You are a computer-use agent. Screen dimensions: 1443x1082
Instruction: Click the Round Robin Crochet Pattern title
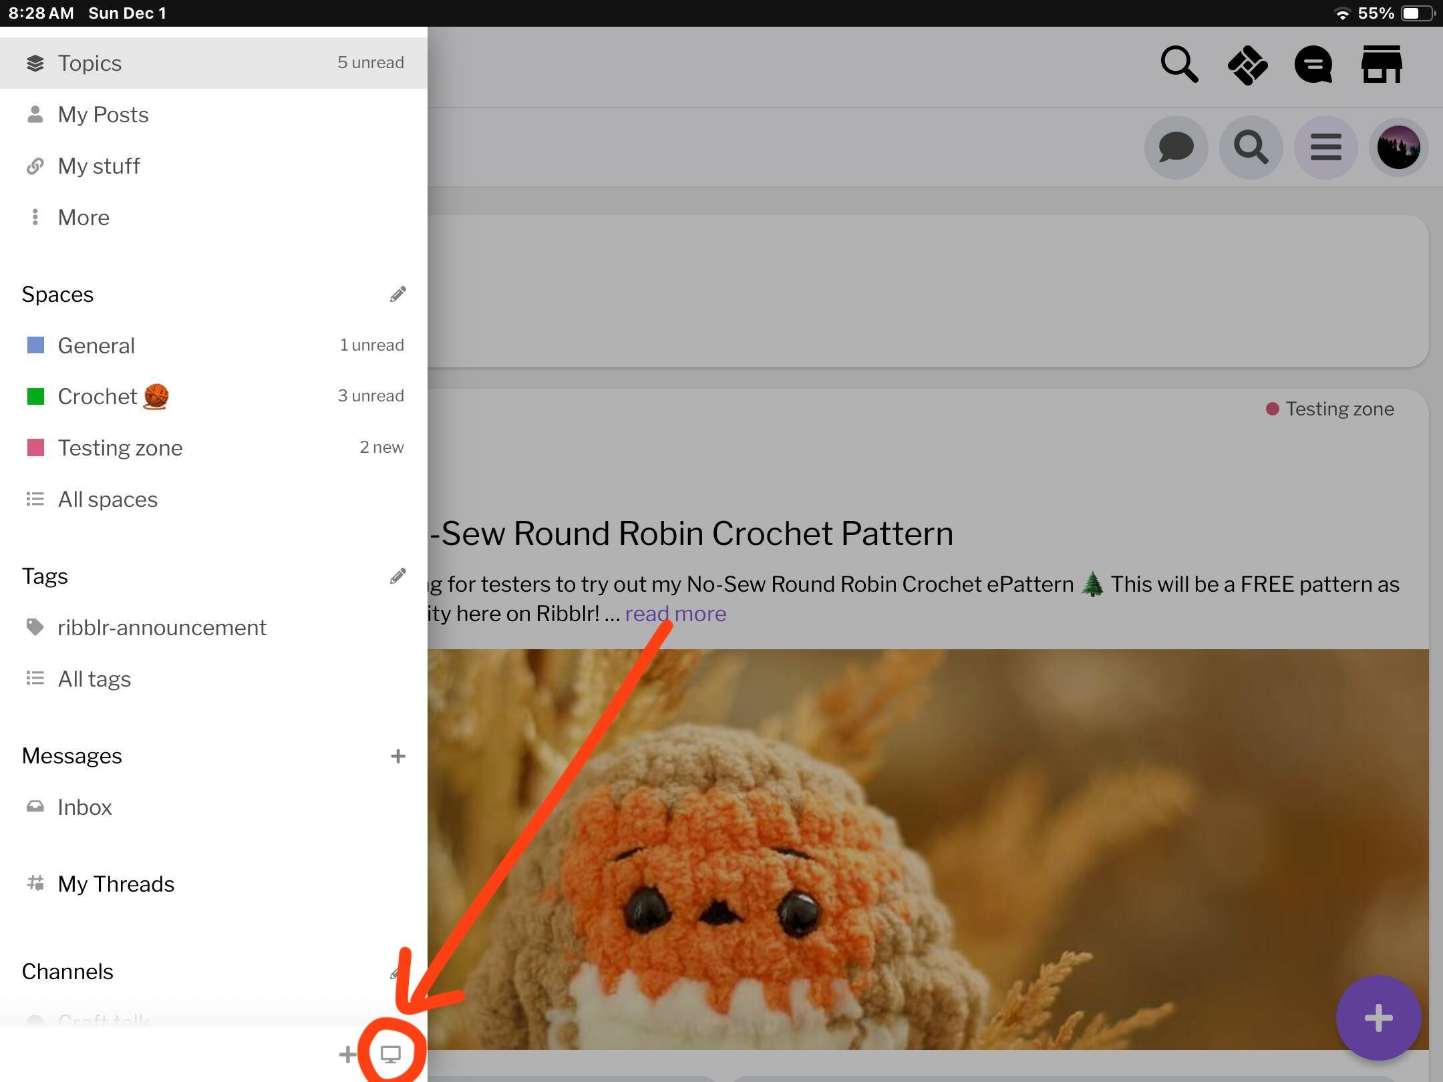[x=691, y=533]
